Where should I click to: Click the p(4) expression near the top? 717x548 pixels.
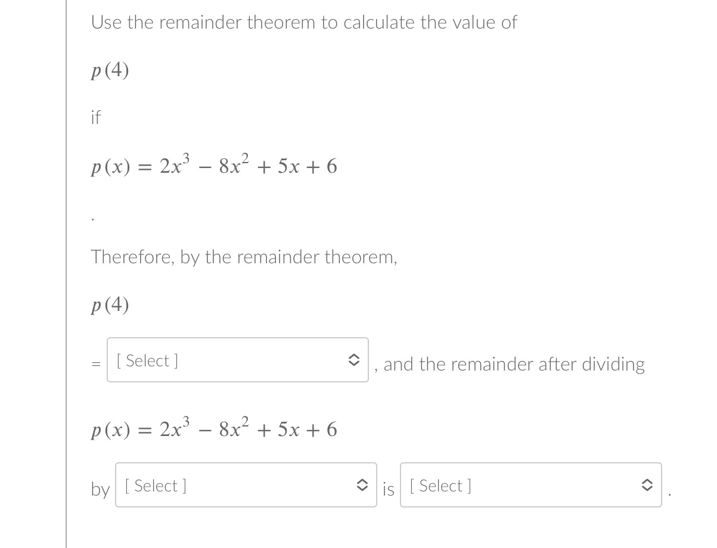[110, 70]
